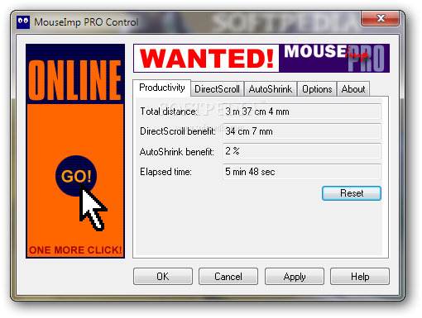Confirm with the OK button
Viewport: 422px width, 318px height.
[163, 276]
